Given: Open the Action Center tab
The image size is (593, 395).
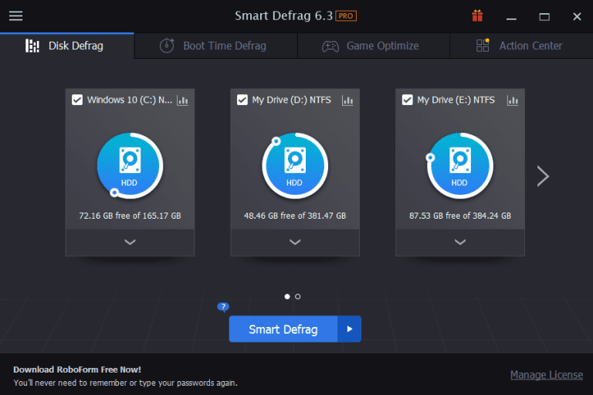Looking at the screenshot, I should coord(521,46).
